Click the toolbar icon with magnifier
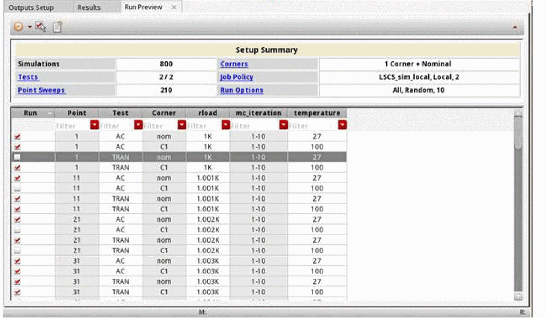Screen dimensions: 545x318 40,27
